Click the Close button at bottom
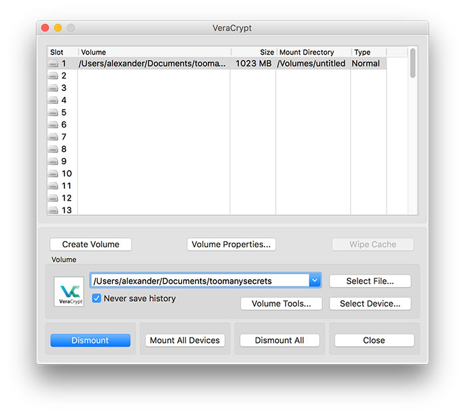The height and width of the screenshot is (416, 465). click(x=374, y=340)
